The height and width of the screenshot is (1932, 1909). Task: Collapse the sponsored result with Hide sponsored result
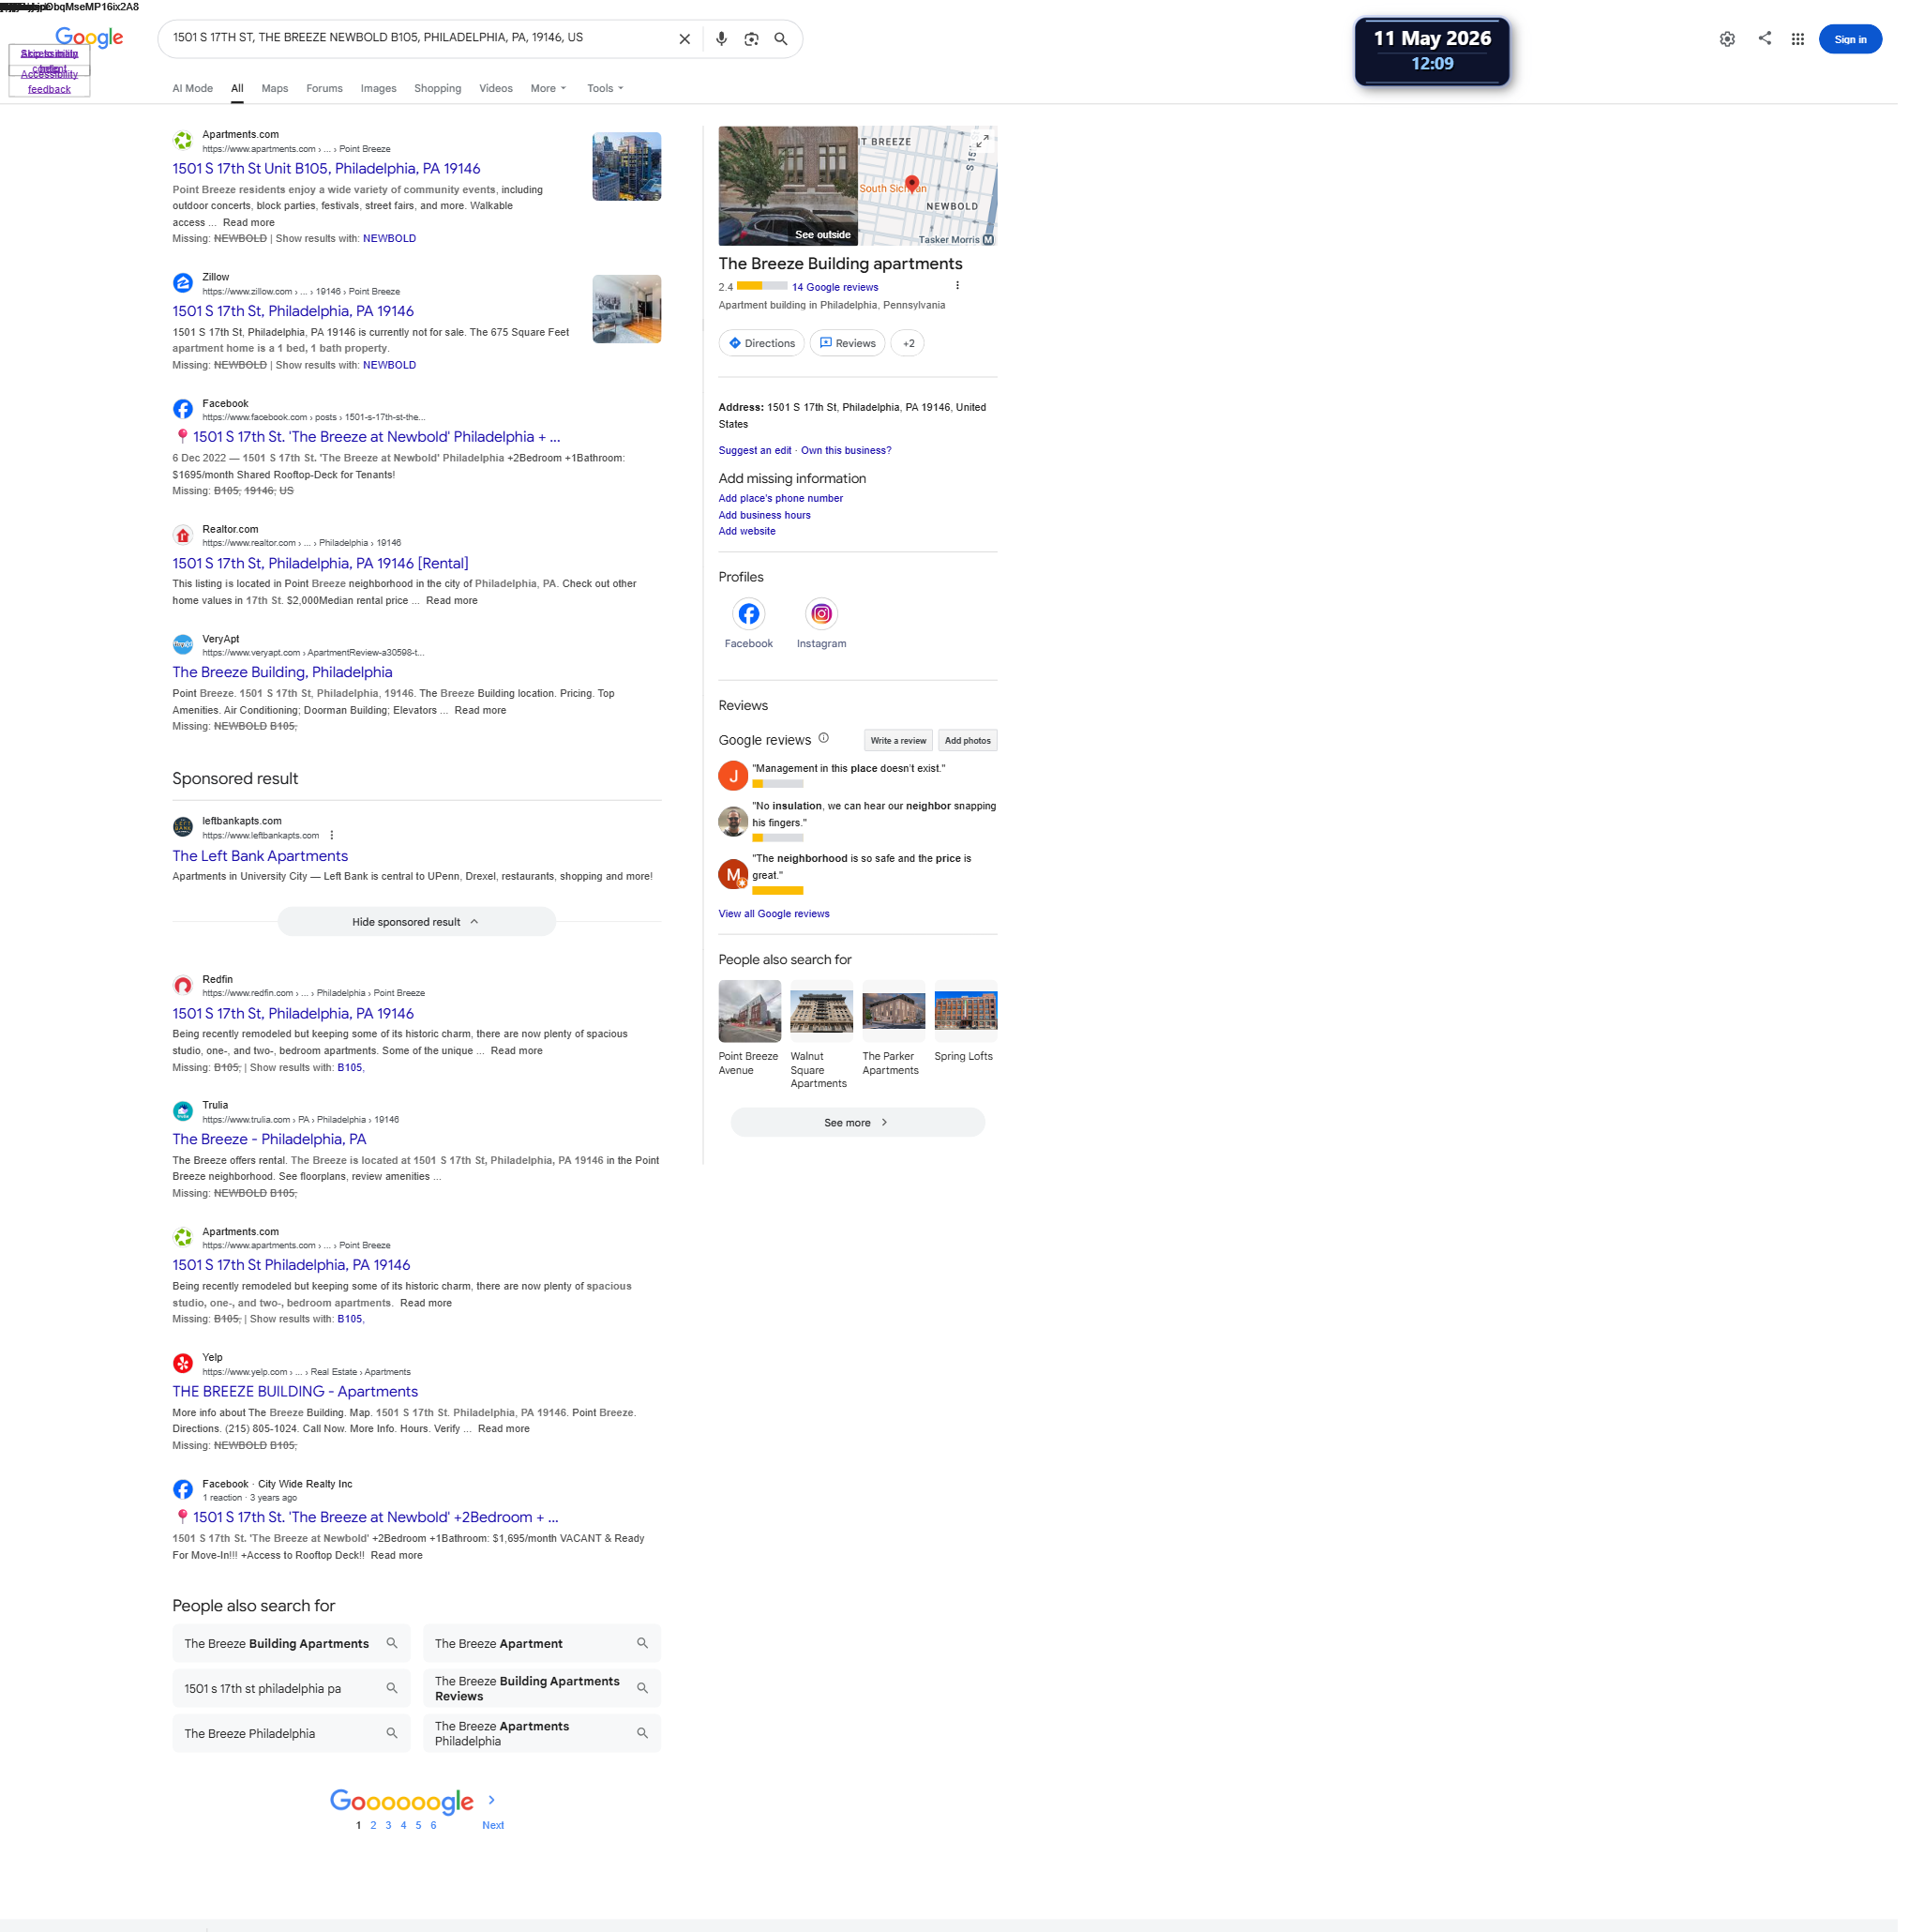tap(416, 922)
